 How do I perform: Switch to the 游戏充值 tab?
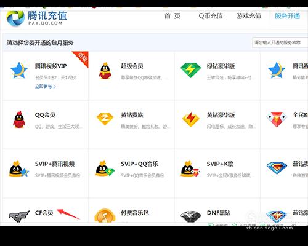pos(249,16)
